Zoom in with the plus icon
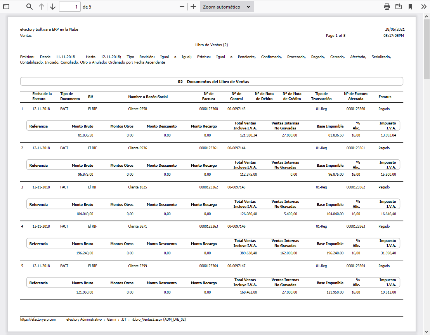Screen dimensions: 430x335 tap(193, 7)
